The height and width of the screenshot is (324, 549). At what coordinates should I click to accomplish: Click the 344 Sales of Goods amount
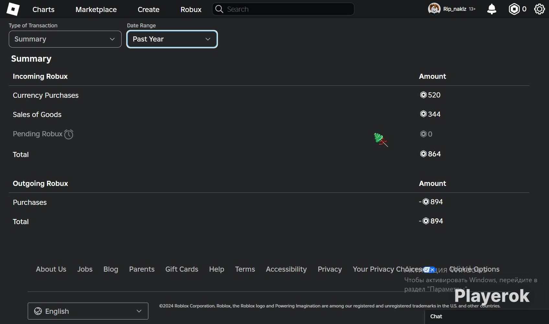click(x=430, y=114)
